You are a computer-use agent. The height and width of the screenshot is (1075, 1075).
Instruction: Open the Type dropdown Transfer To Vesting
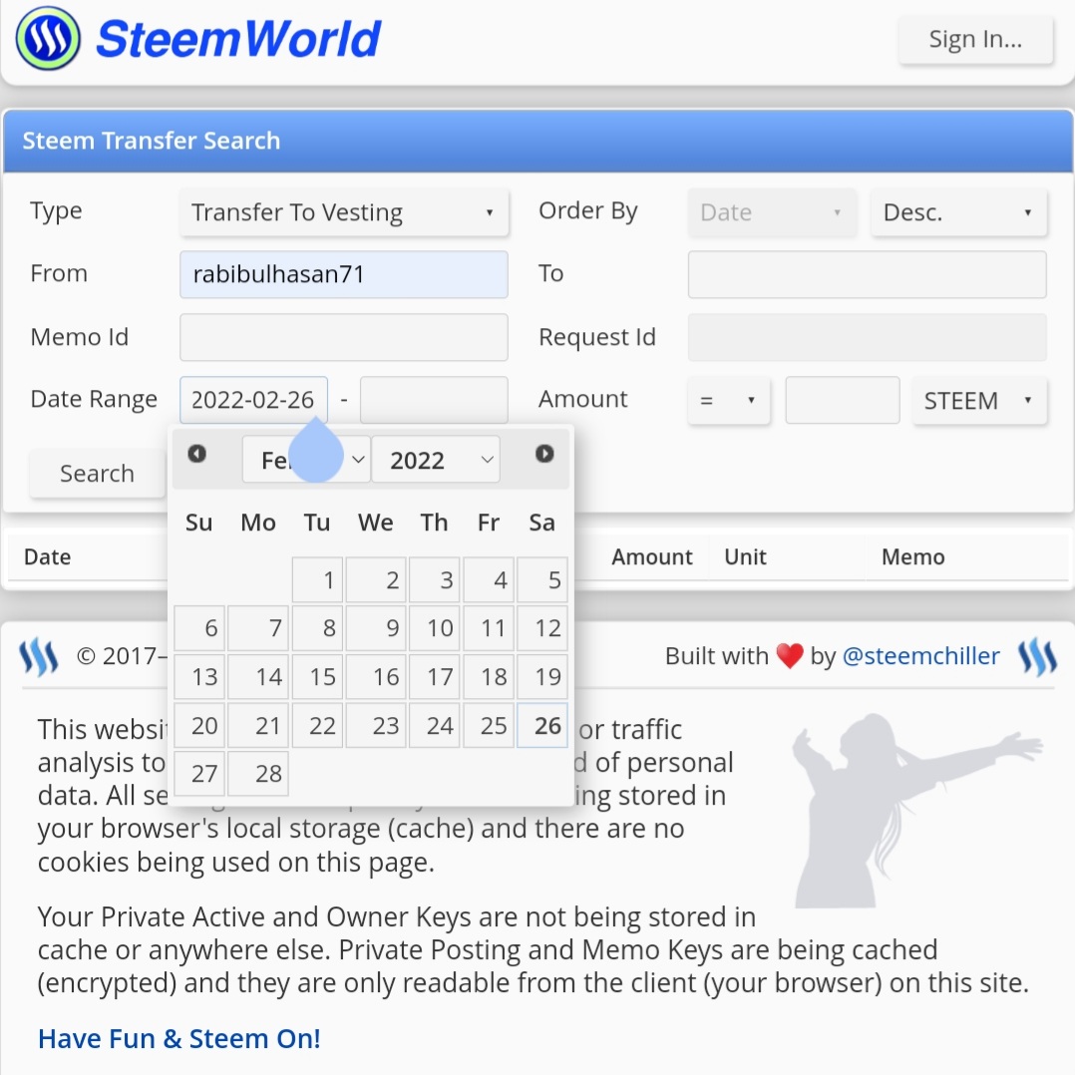click(x=344, y=212)
